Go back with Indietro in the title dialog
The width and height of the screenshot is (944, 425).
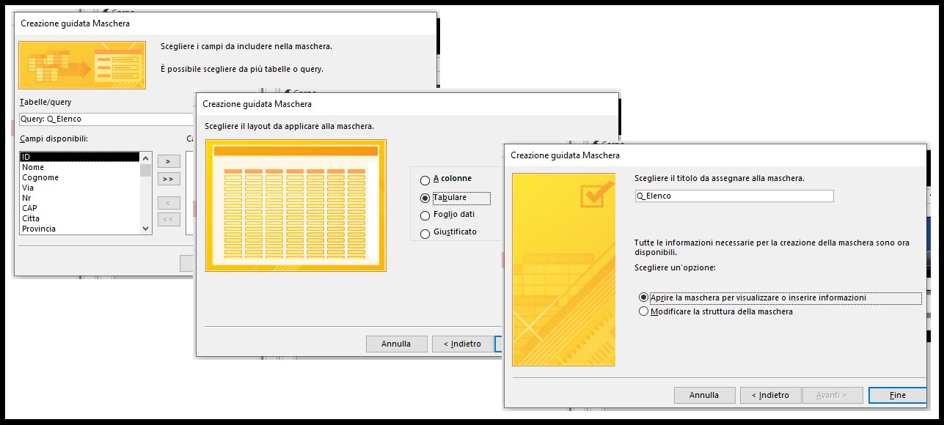(x=770, y=395)
